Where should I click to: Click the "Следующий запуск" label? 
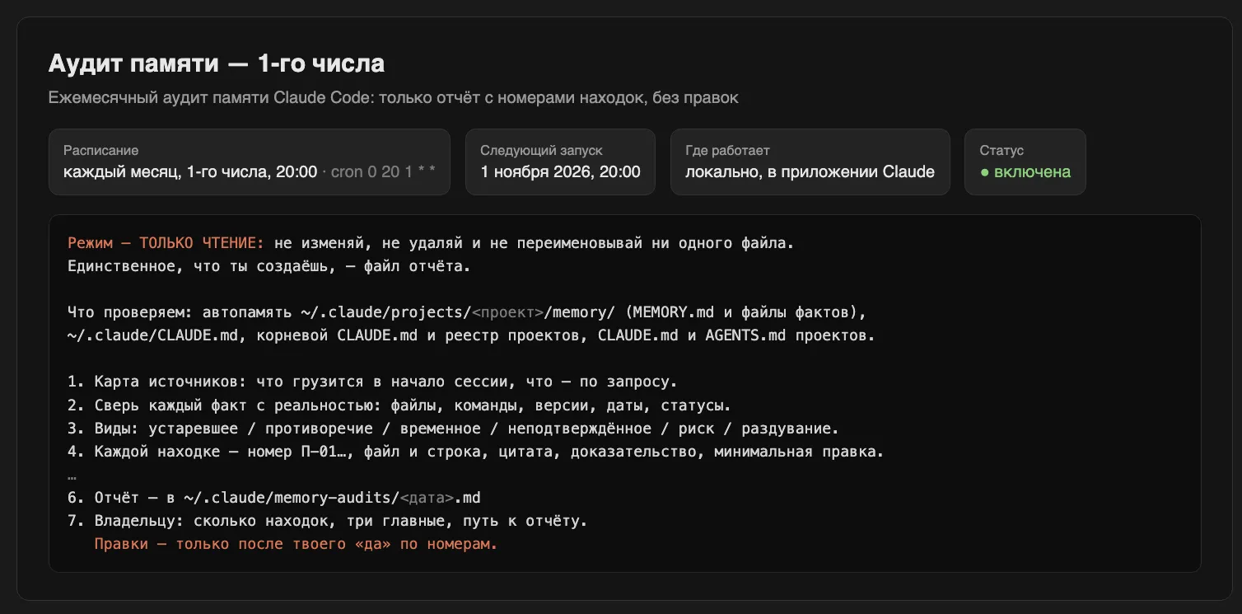[x=542, y=151]
